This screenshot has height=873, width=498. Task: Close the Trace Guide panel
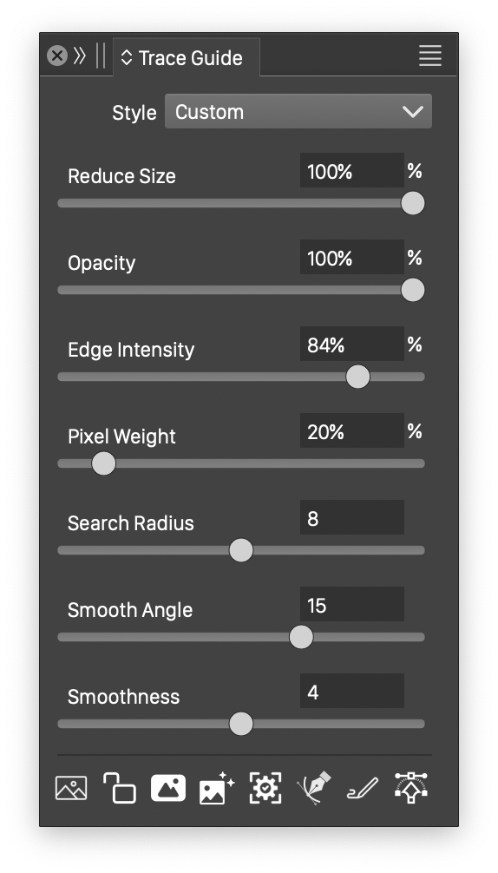coord(56,56)
